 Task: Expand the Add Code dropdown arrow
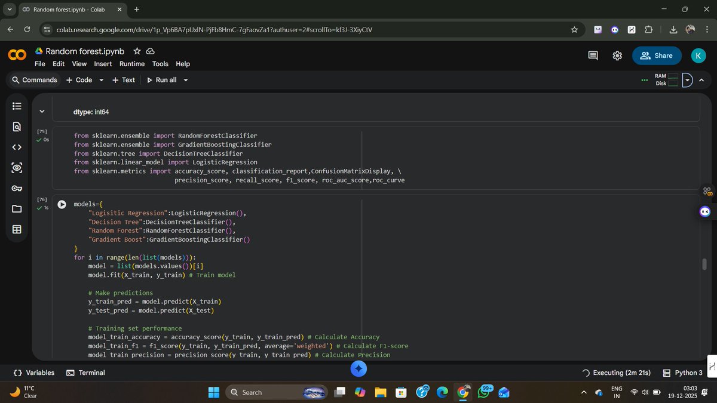click(x=101, y=80)
